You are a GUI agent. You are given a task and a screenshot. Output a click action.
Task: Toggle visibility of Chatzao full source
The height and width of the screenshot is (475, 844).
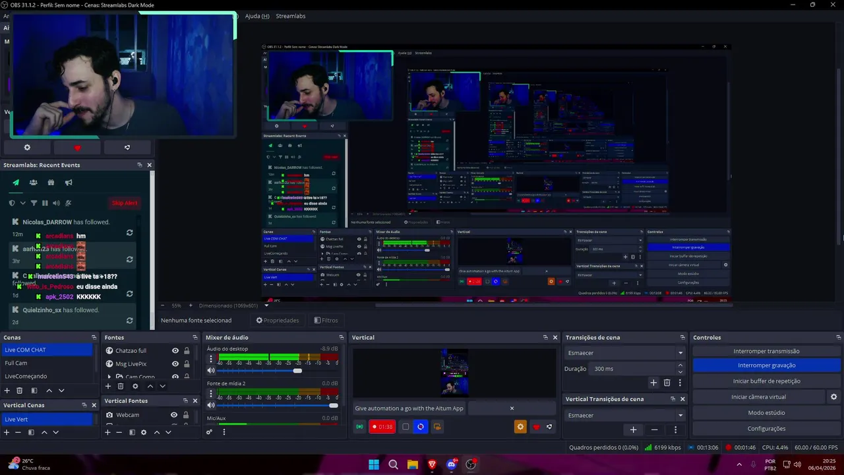click(x=175, y=351)
